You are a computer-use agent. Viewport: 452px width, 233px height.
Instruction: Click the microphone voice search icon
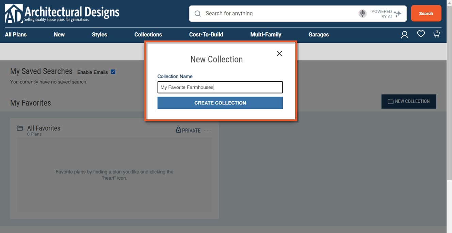[x=362, y=14]
